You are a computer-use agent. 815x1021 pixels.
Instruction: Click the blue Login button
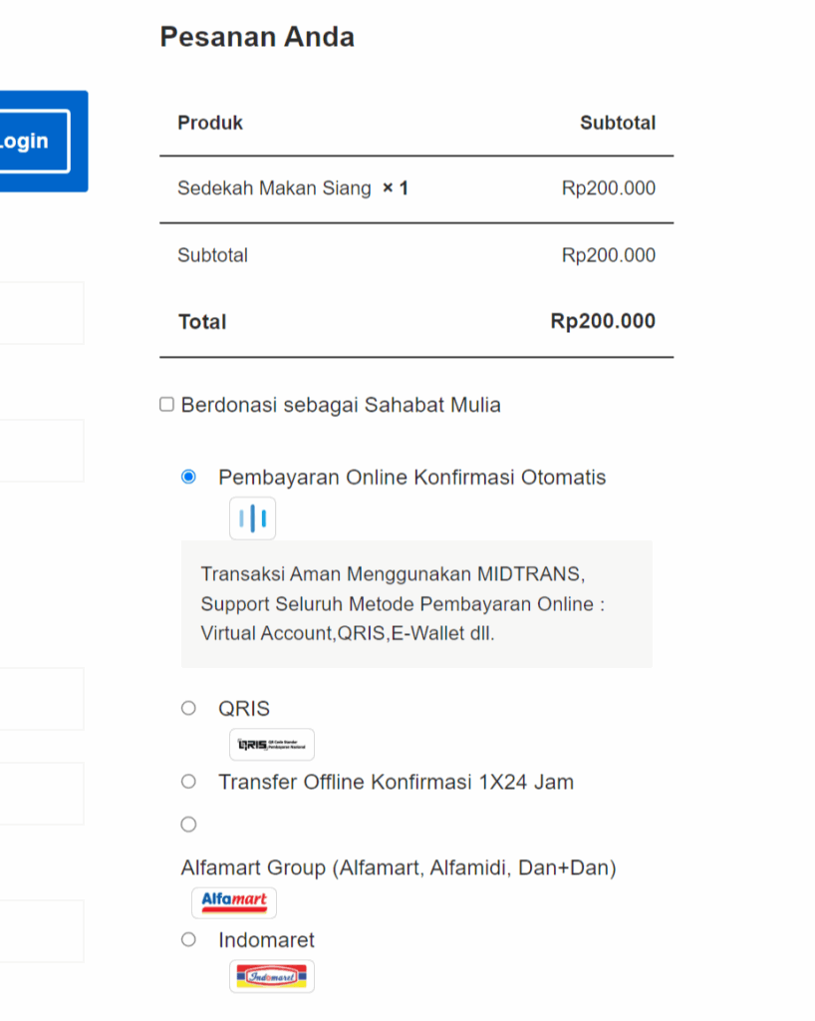[34, 142]
